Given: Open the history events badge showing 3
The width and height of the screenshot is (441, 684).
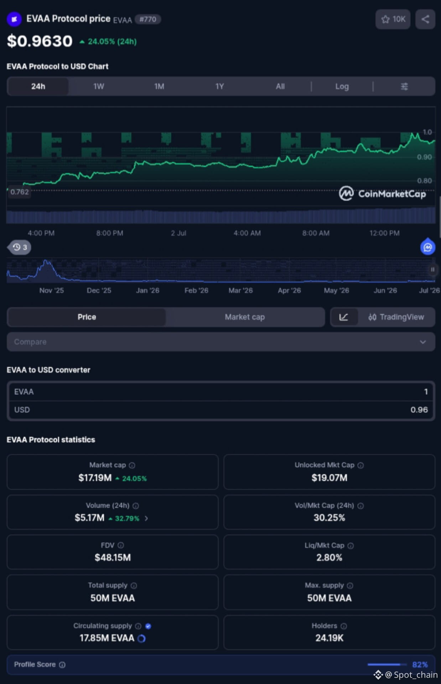Looking at the screenshot, I should [x=20, y=247].
